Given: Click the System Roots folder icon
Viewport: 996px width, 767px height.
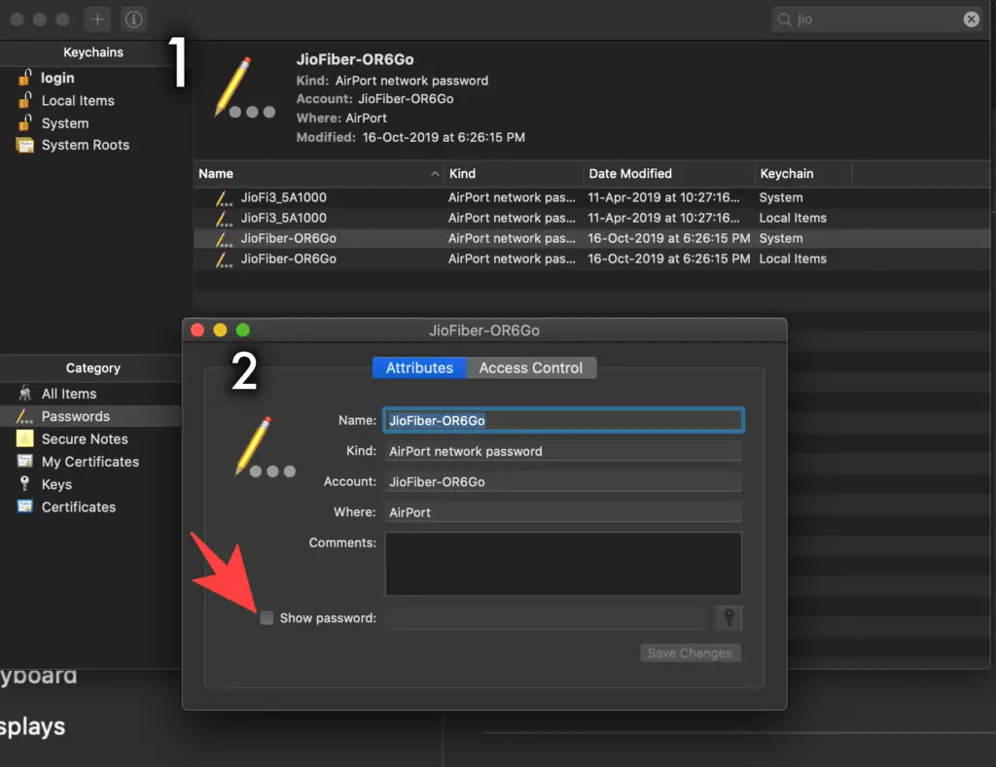Looking at the screenshot, I should pyautogui.click(x=24, y=146).
